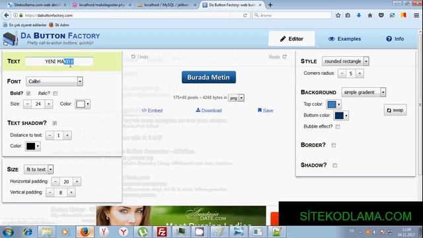Switch to Sitekodlama.com browser tab

[x=37, y=5]
